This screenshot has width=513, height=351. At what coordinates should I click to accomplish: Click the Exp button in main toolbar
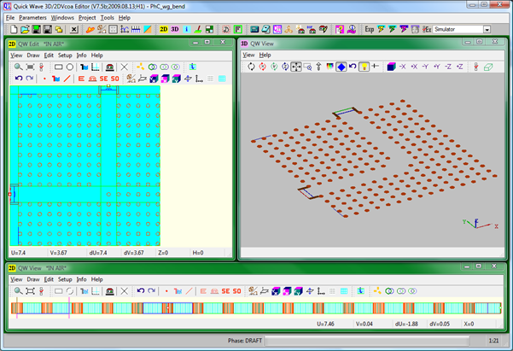370,29
